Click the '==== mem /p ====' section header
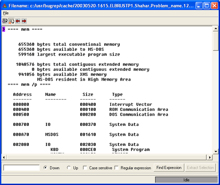 point(29,84)
